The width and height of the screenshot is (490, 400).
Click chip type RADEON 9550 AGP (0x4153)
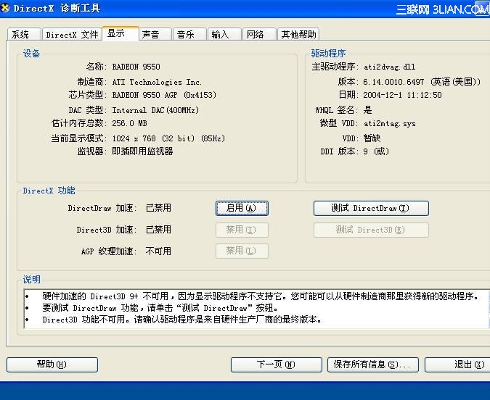164,95
